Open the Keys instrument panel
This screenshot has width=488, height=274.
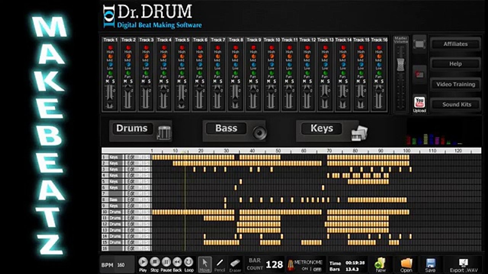click(x=321, y=129)
